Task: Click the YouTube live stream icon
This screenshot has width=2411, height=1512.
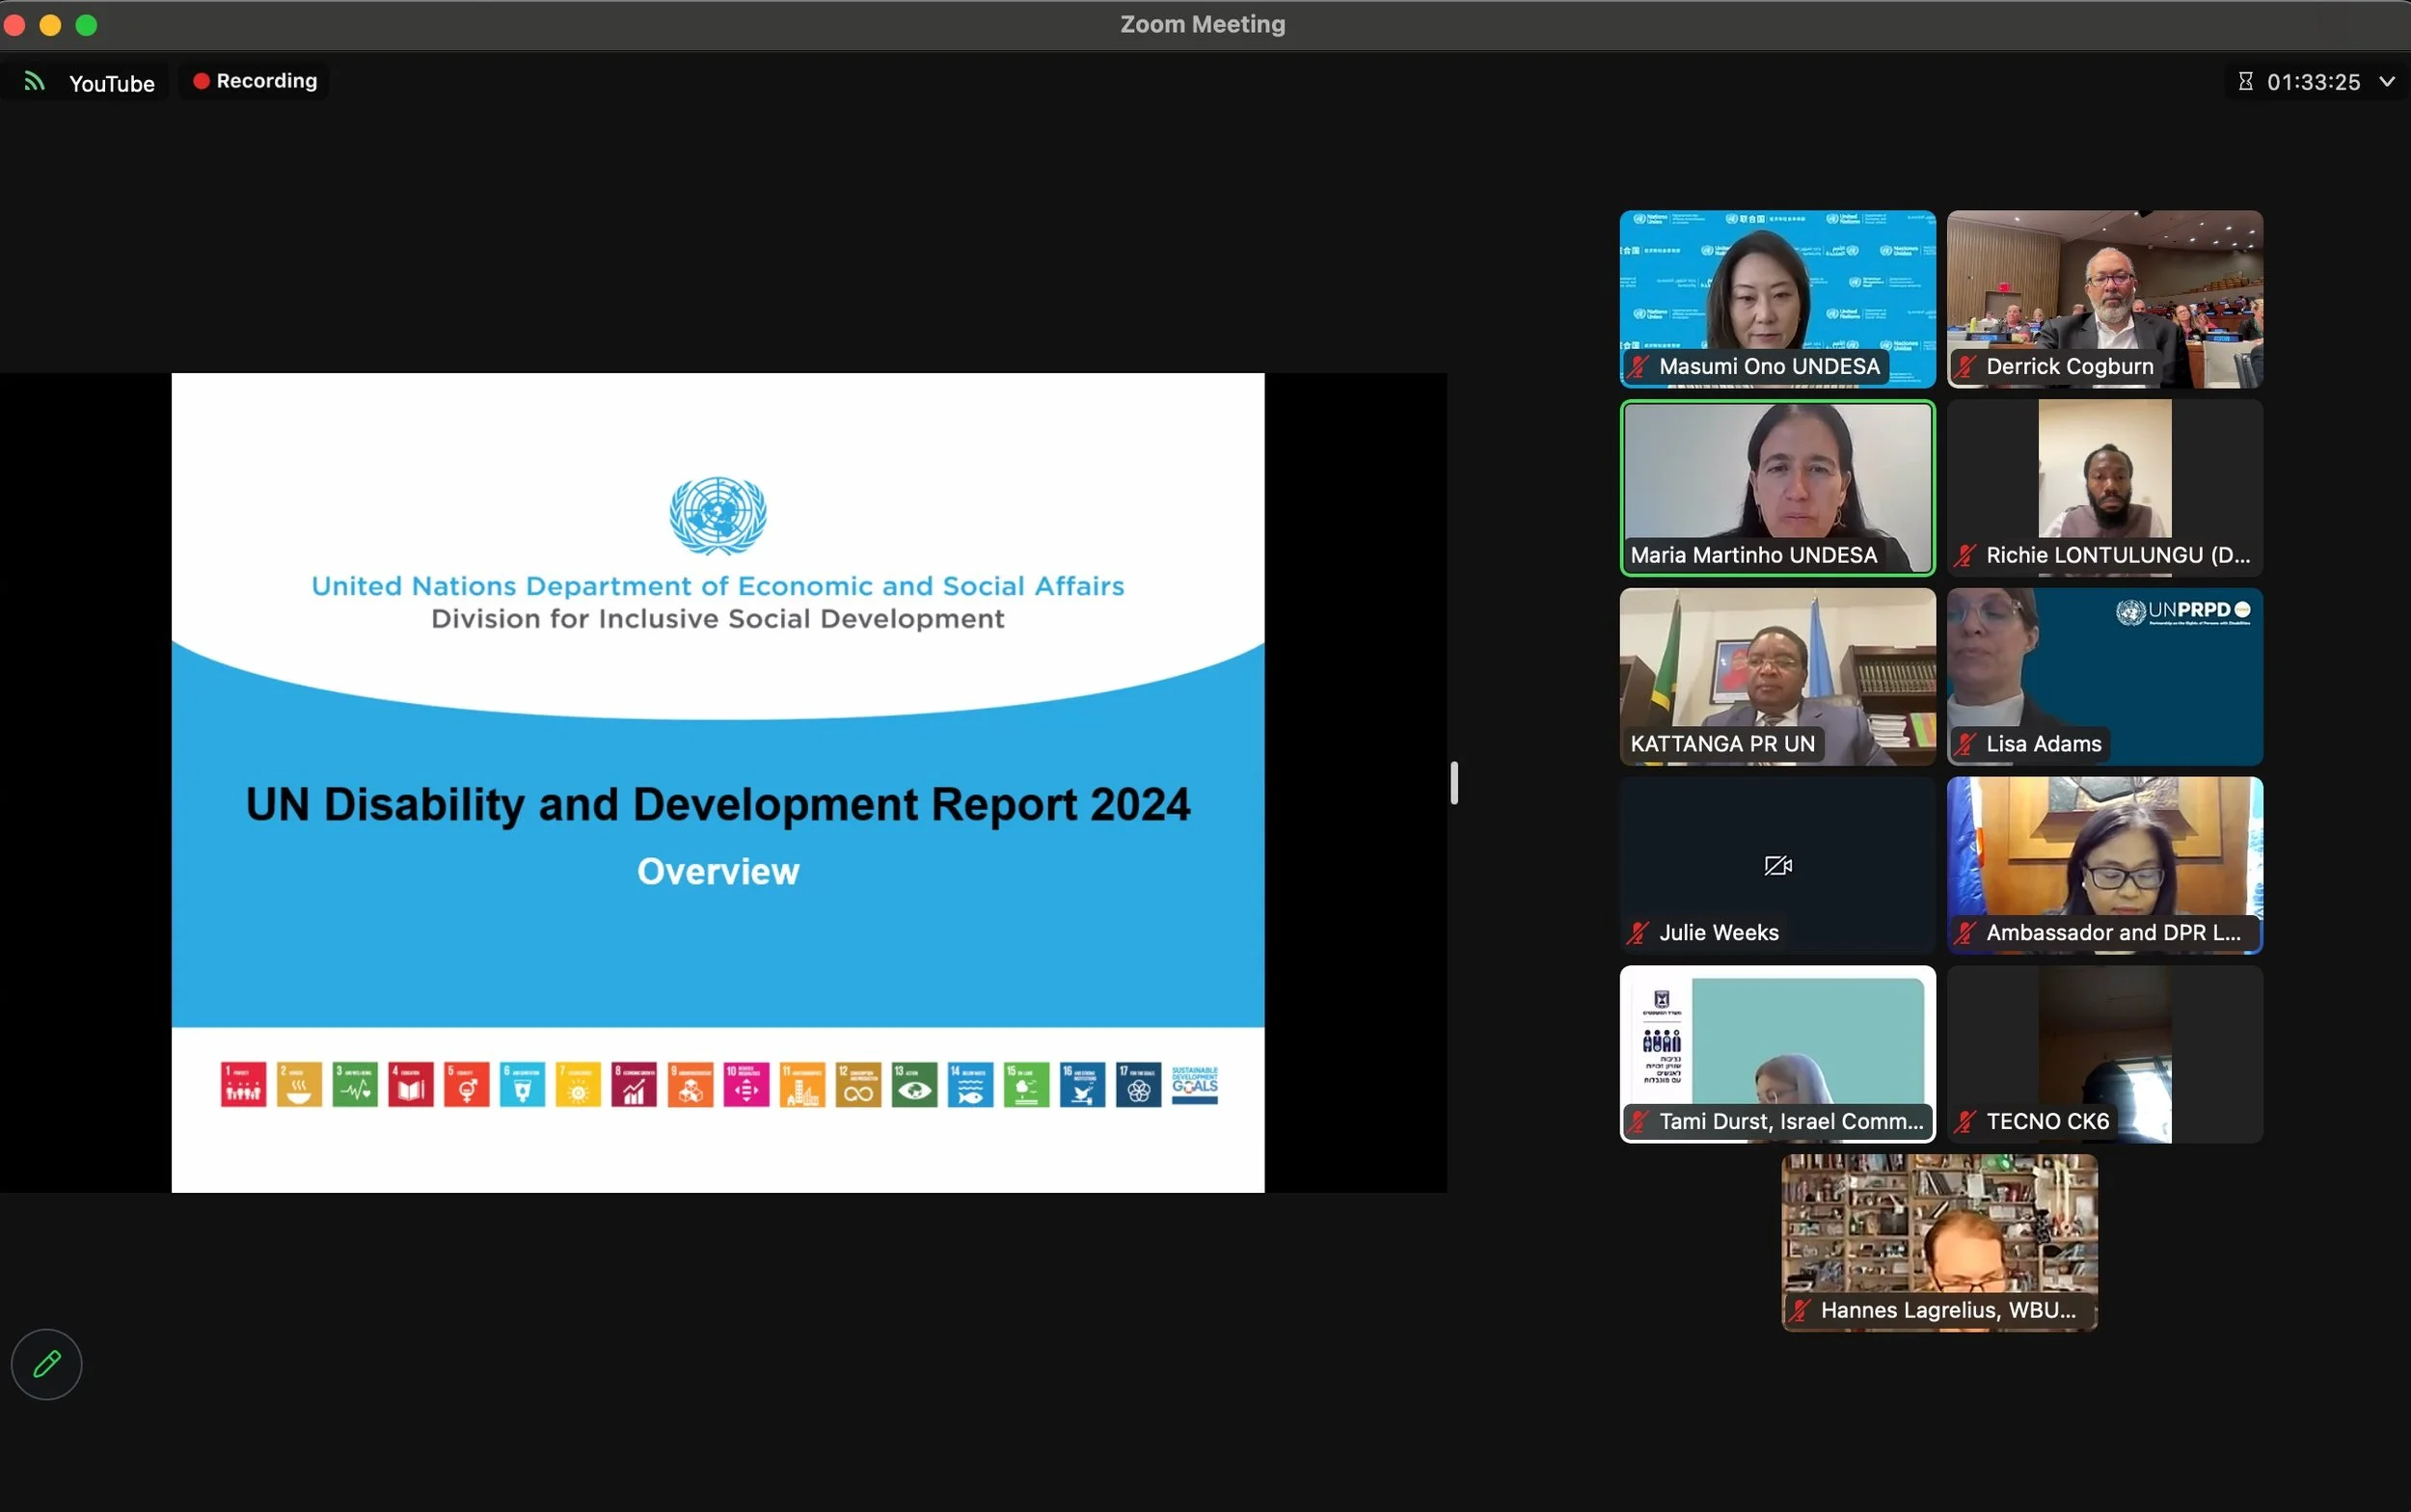Action: [x=35, y=82]
